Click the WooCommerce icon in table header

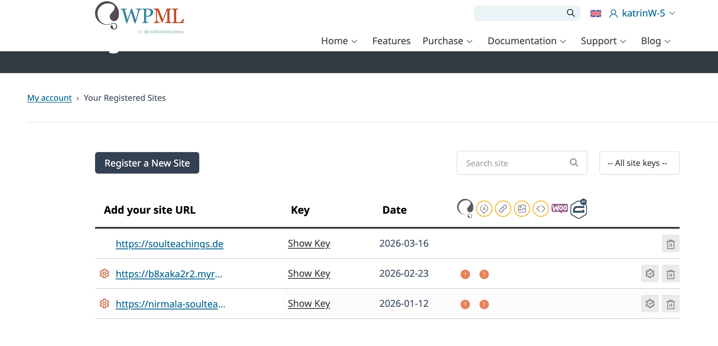pos(559,208)
